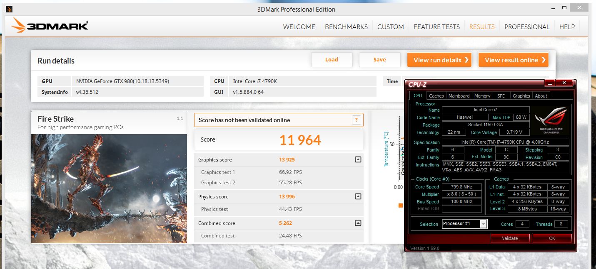Click the Multiplier value x 8.0 ( 8 - 50 )

(x=462, y=194)
